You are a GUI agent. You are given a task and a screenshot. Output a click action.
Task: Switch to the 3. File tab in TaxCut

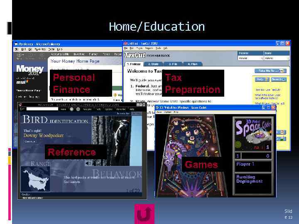(173, 64)
